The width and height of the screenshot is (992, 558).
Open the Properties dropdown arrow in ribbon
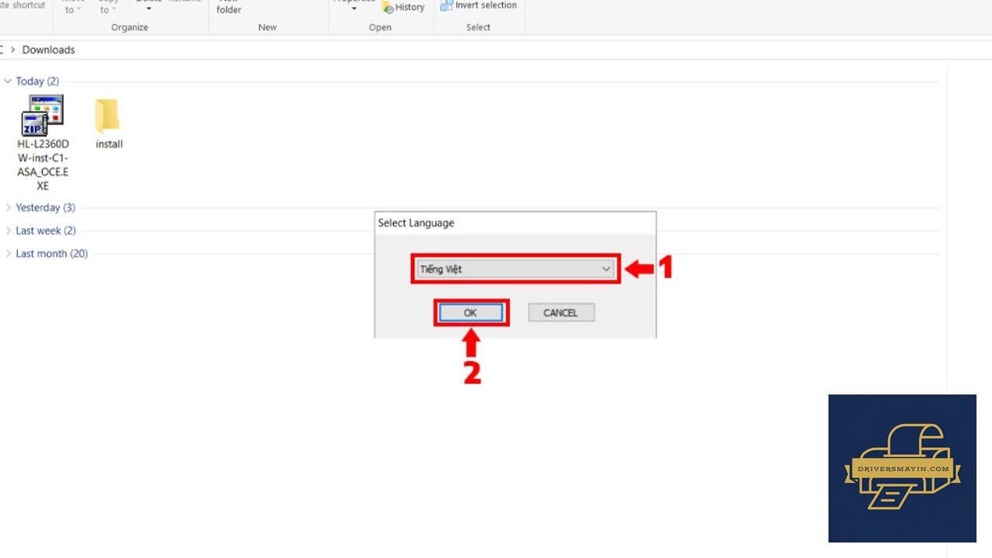(354, 9)
